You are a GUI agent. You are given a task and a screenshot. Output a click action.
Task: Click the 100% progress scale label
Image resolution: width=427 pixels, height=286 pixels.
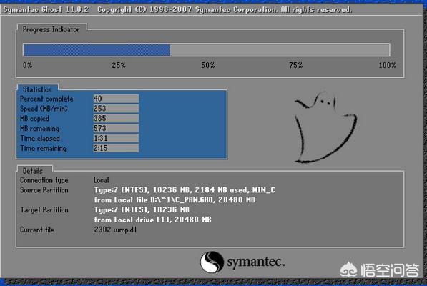coord(387,65)
